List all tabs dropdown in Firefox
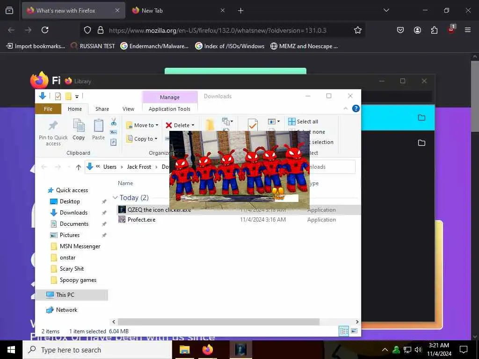The image size is (479, 359). coord(386,10)
